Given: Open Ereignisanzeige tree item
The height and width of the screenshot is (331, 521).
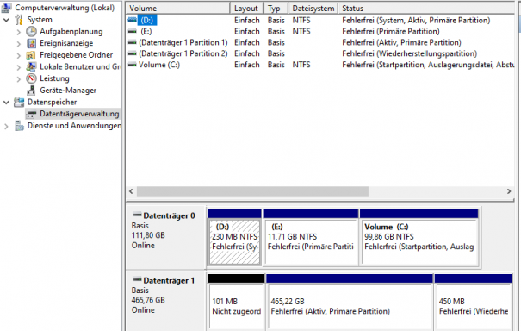Looking at the screenshot, I should pyautogui.click(x=66, y=43).
